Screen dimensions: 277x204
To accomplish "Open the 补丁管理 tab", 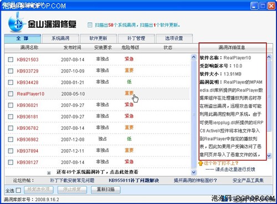I will 136,38.
